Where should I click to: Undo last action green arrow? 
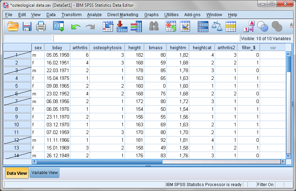[x=76, y=27]
